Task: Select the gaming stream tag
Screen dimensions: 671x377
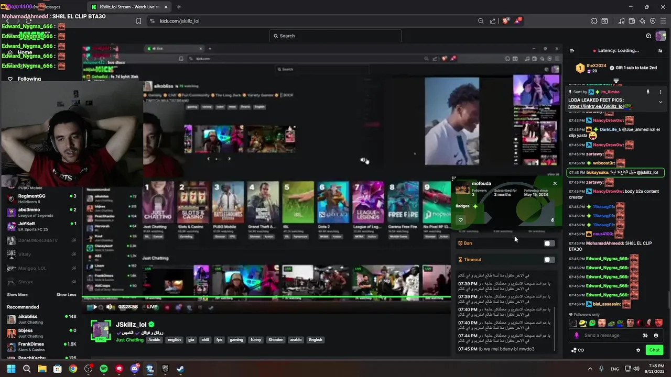Action: coord(236,340)
